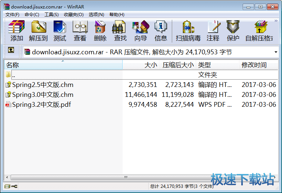Open the File (文件) menu
The image size is (282, 193).
[x=12, y=15]
